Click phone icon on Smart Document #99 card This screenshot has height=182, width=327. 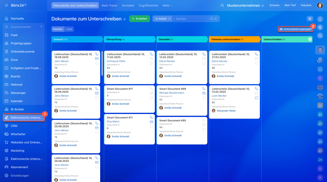204,89
